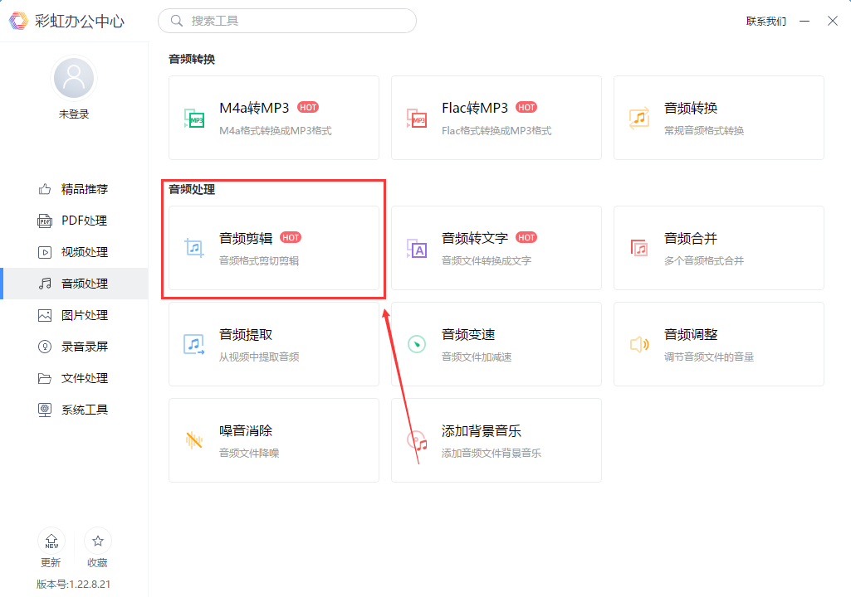Viewport: 851px width, 597px height.
Task: Open the 音频提取 extraction tool
Action: coord(273,344)
